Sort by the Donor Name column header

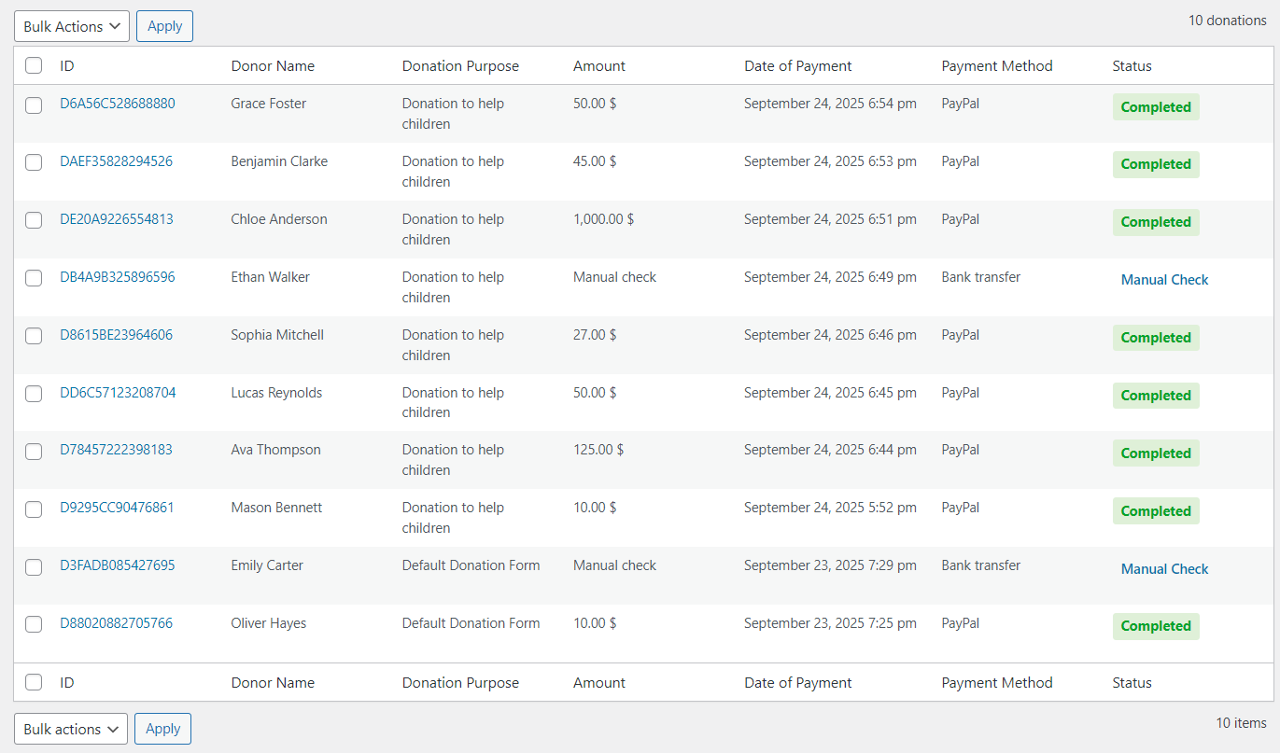point(273,65)
